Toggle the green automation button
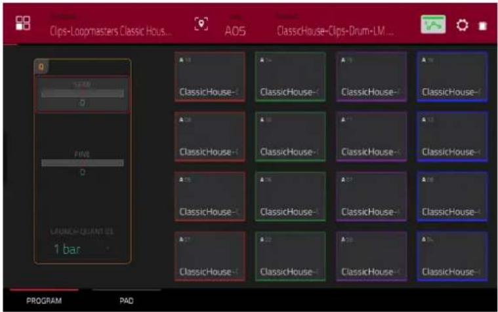Image resolution: width=498 pixels, height=312 pixels. 433,24
